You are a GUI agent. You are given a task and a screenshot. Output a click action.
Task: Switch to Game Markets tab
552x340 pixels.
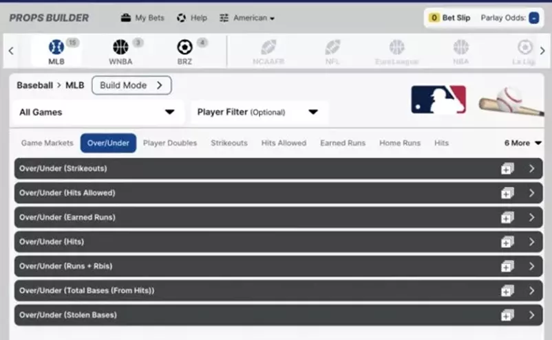(x=47, y=143)
